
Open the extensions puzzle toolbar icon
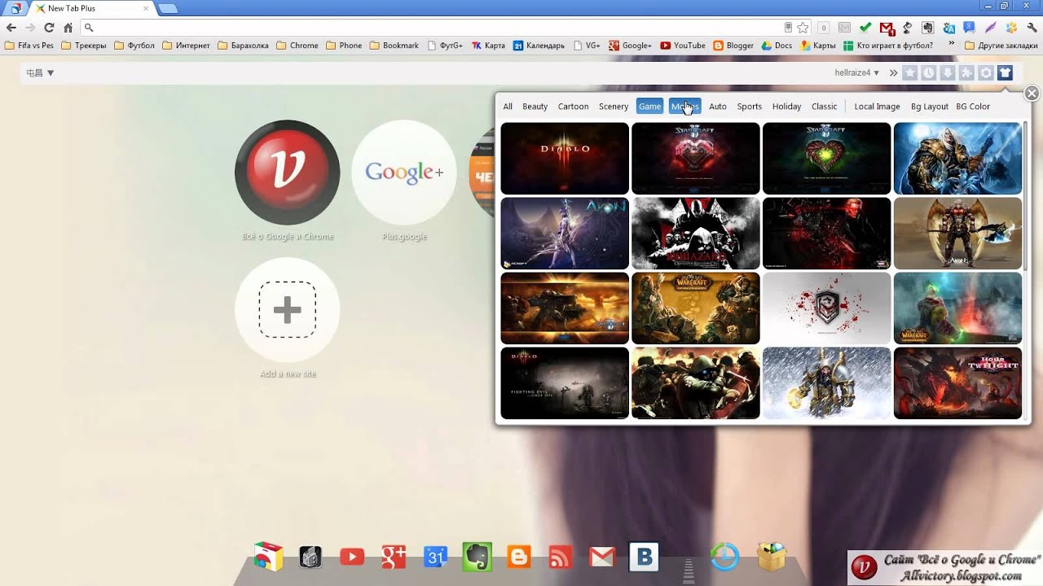[966, 72]
